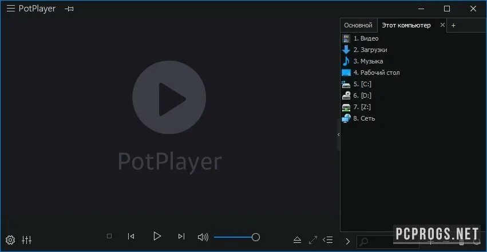Expand the chevron beside the playlist search
Image resolution: width=487 pixels, height=252 pixels.
click(347, 242)
